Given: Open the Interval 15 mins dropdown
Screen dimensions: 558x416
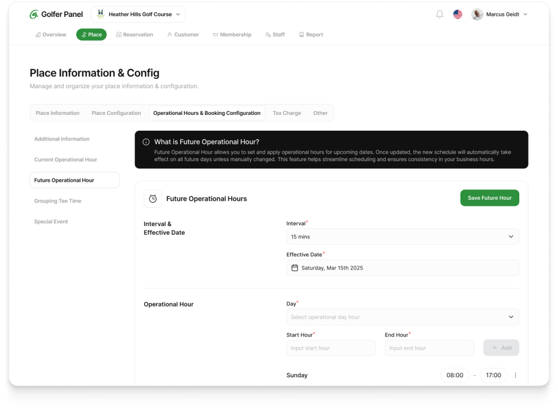Looking at the screenshot, I should (403, 236).
